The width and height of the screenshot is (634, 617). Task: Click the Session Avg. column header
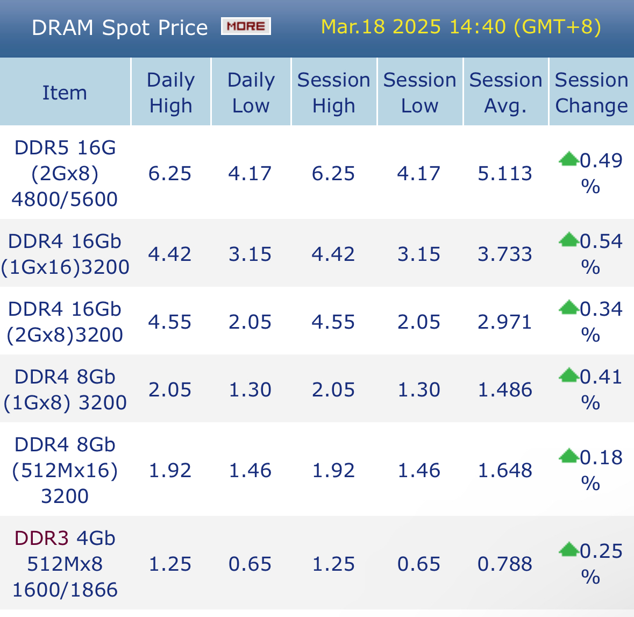click(x=505, y=93)
